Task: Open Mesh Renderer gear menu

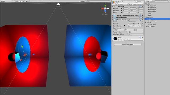Action: click(x=143, y=17)
